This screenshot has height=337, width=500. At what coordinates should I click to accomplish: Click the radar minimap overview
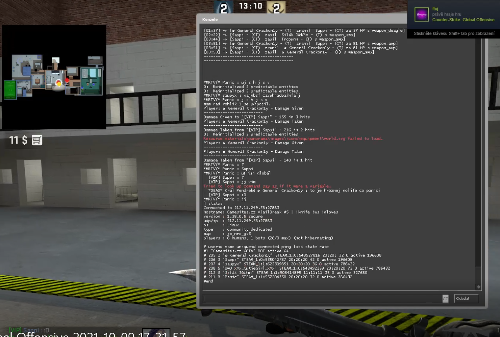[54, 77]
